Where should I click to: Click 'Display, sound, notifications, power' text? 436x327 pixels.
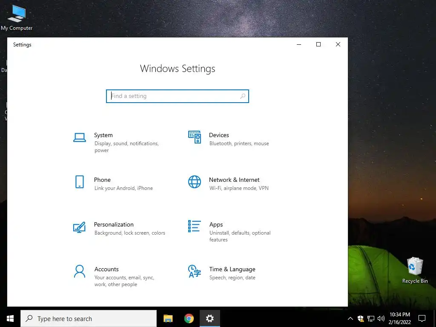tap(126, 147)
